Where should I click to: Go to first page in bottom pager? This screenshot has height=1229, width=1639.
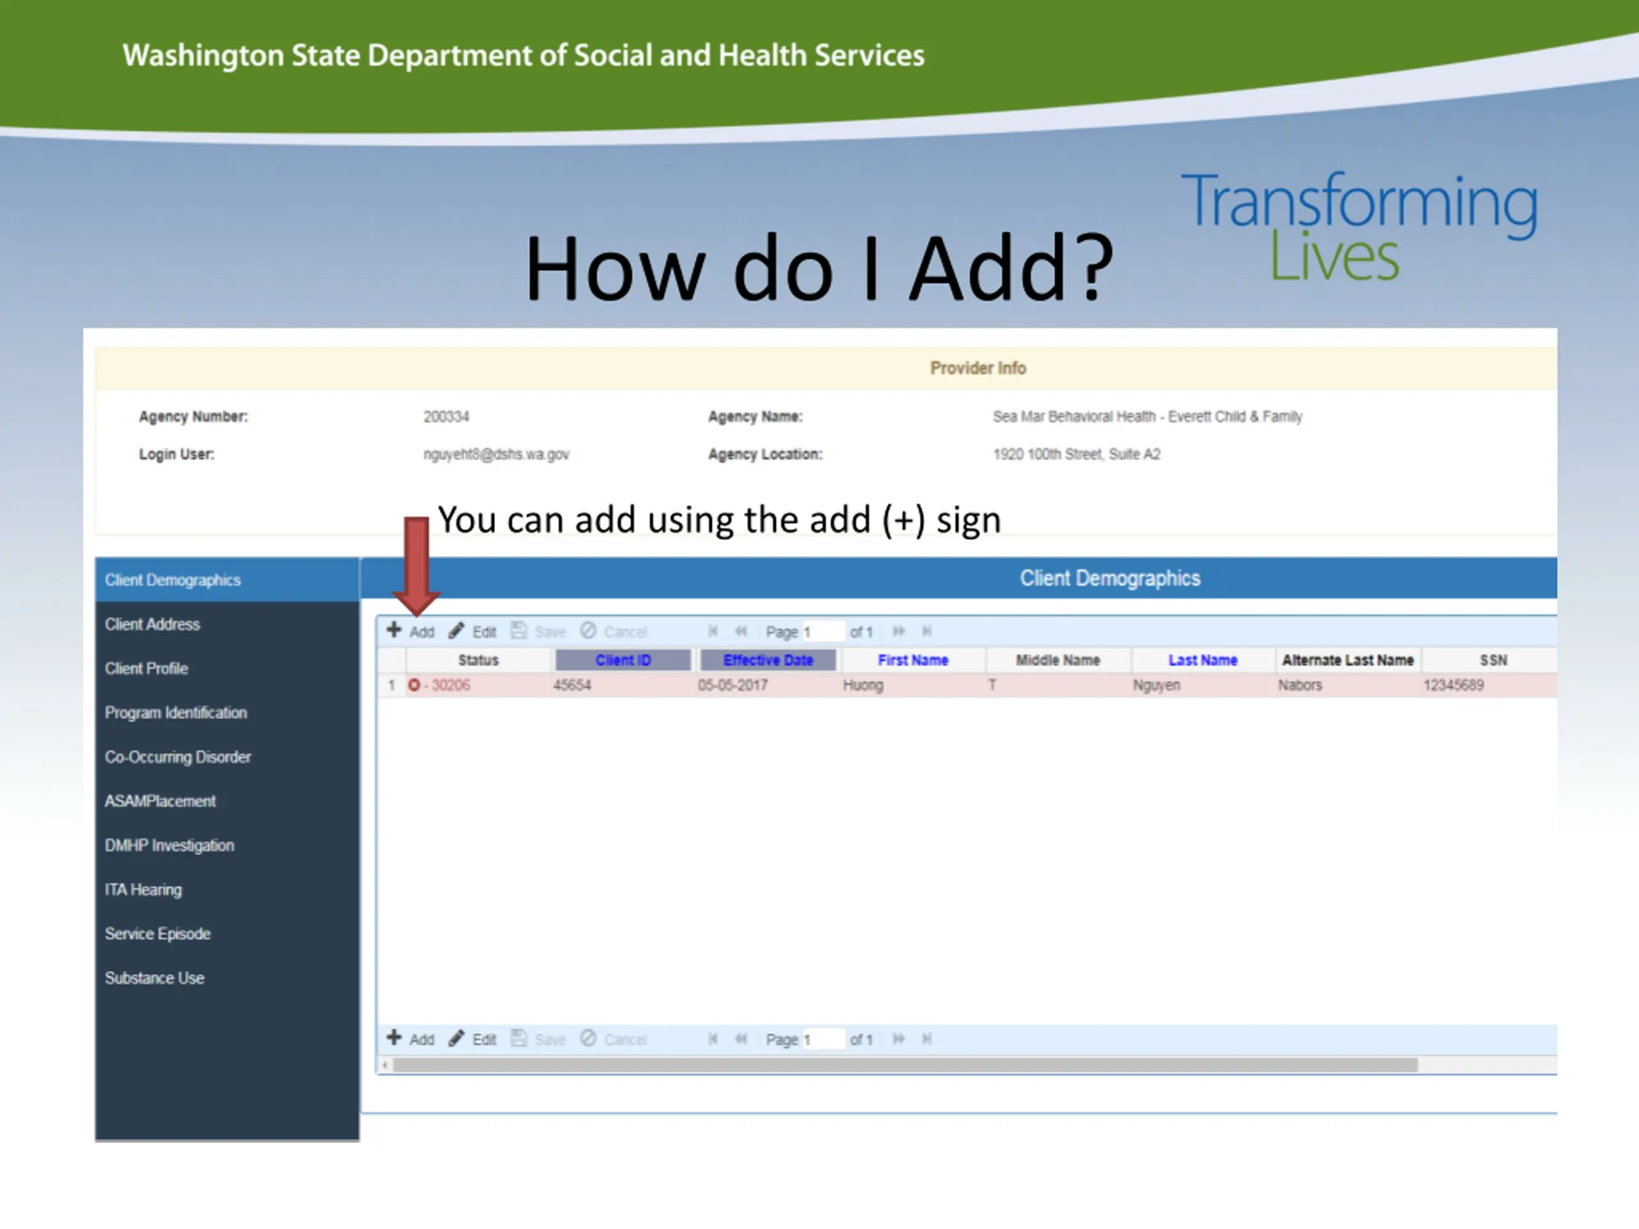pos(713,1039)
